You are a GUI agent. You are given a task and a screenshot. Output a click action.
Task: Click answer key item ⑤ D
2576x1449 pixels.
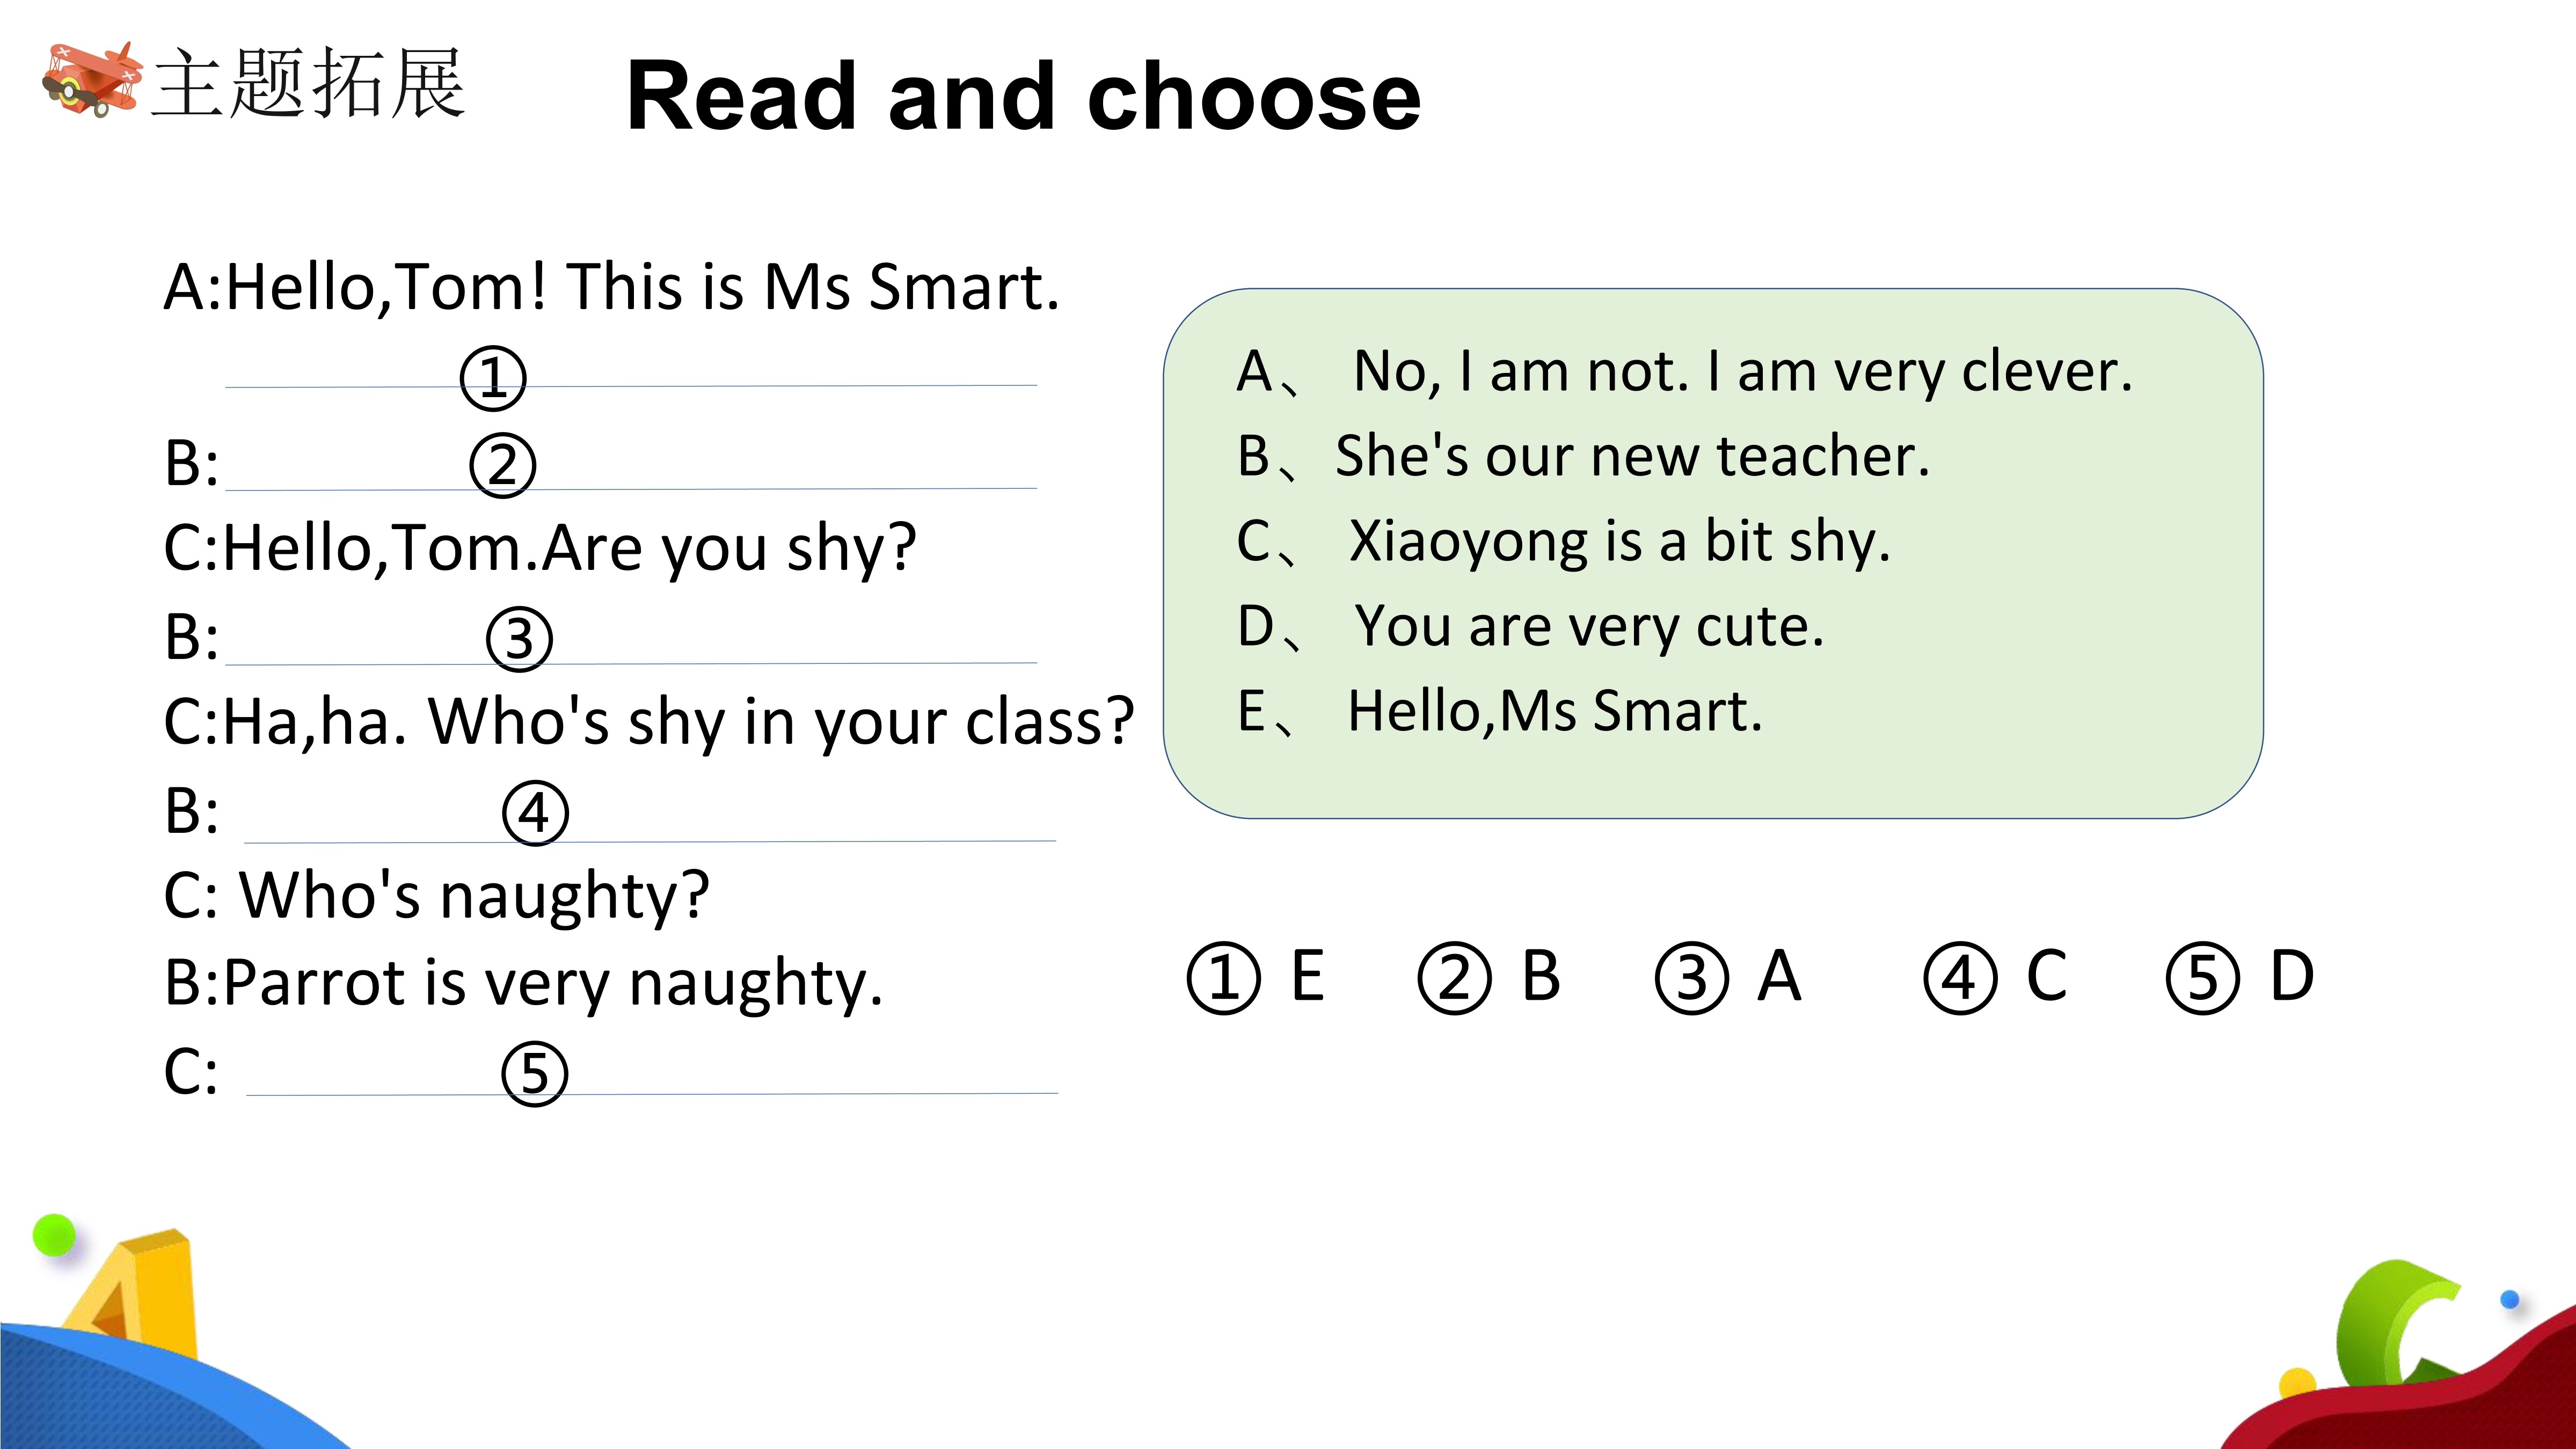tap(2240, 977)
